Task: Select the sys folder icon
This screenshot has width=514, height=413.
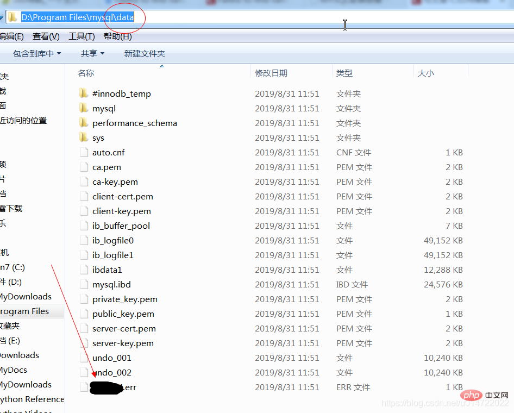Action: tap(84, 137)
